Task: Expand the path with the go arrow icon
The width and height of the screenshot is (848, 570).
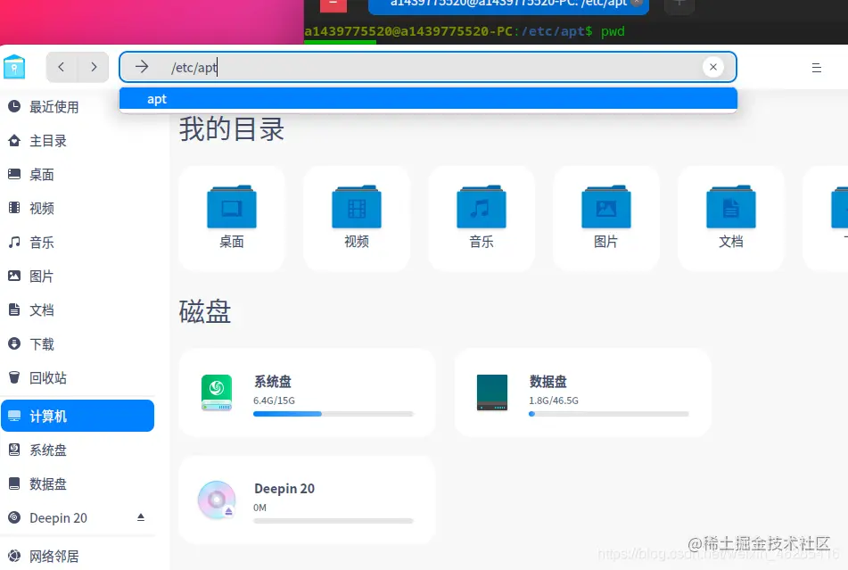Action: pos(141,66)
